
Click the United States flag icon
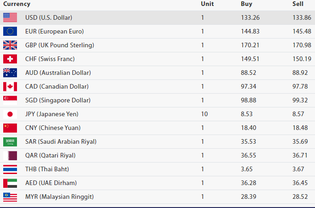click(10, 17)
